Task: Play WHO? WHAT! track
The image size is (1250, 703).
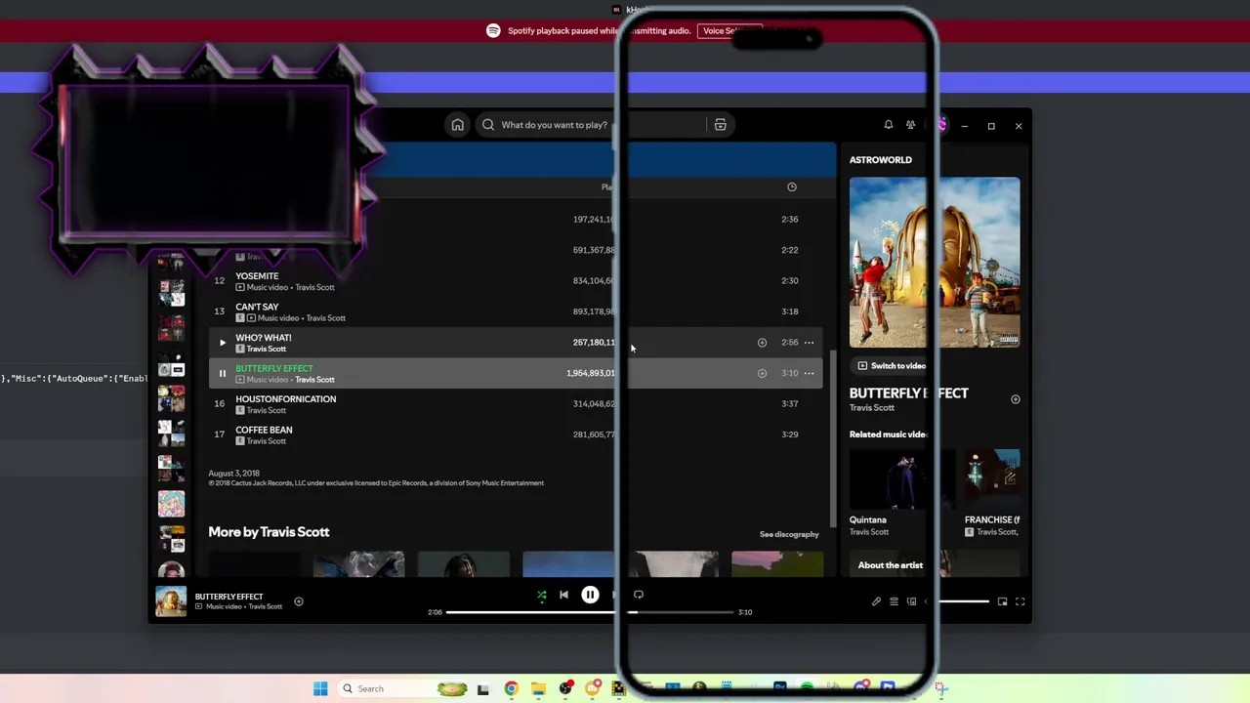Action: point(222,343)
